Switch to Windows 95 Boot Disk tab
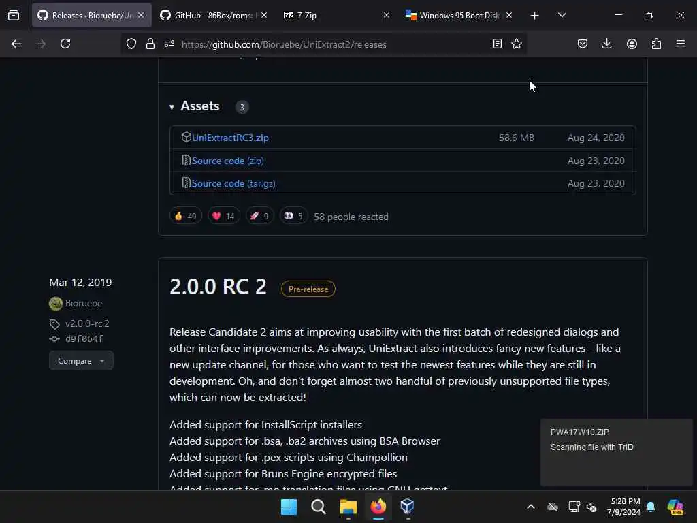697x523 pixels. pyautogui.click(x=459, y=15)
